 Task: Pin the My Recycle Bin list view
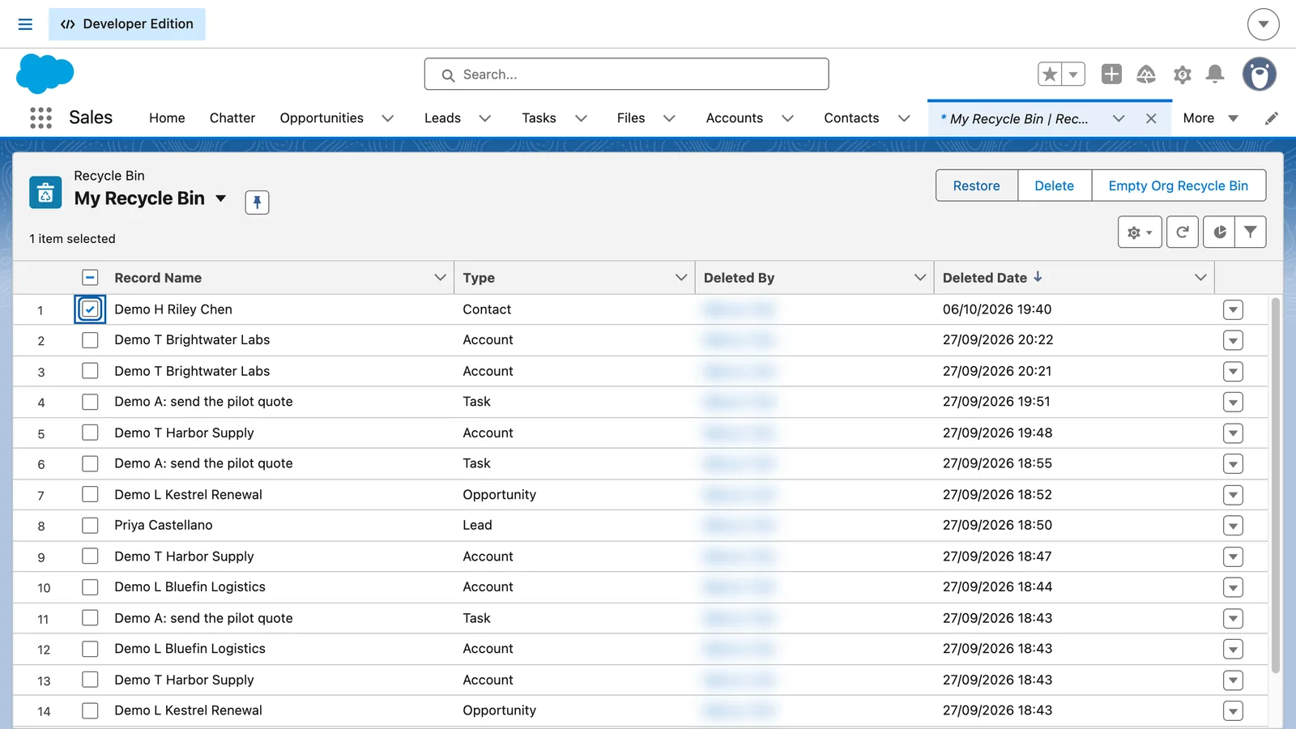click(x=257, y=202)
